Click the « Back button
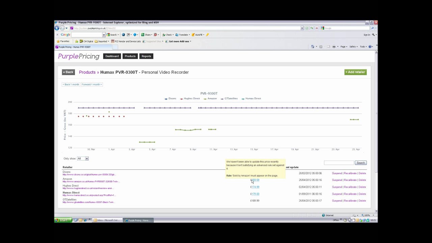 68,72
